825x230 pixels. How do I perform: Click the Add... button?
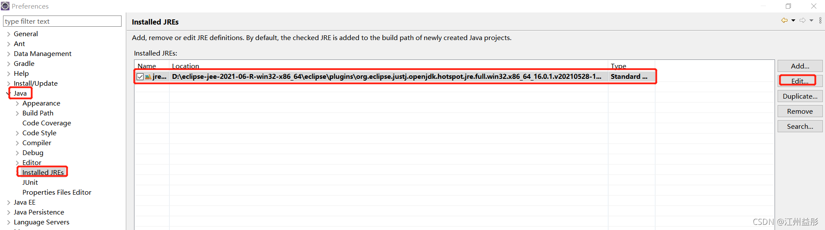[800, 66]
